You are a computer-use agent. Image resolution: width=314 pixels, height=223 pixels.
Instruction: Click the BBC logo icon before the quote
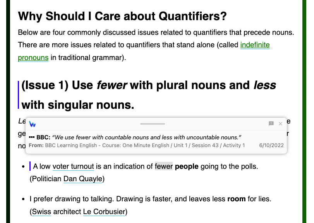32,137
